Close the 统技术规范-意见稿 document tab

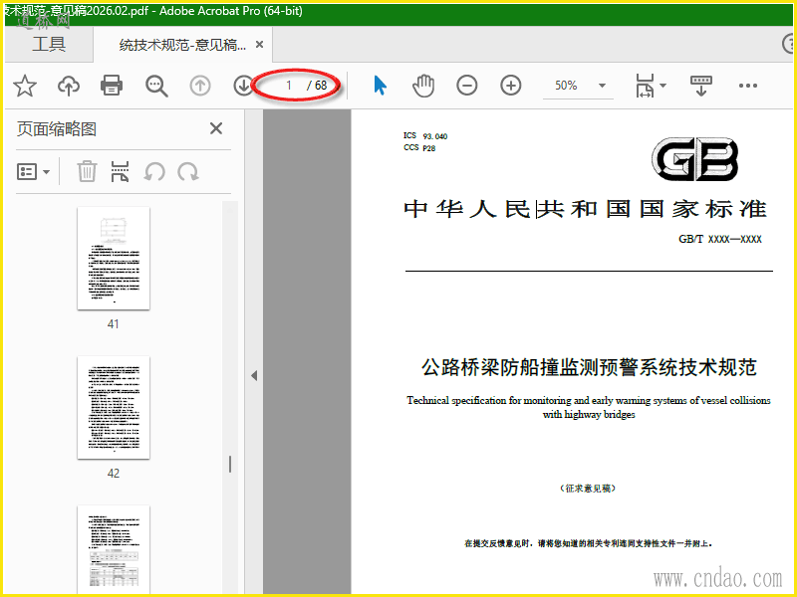pos(259,45)
